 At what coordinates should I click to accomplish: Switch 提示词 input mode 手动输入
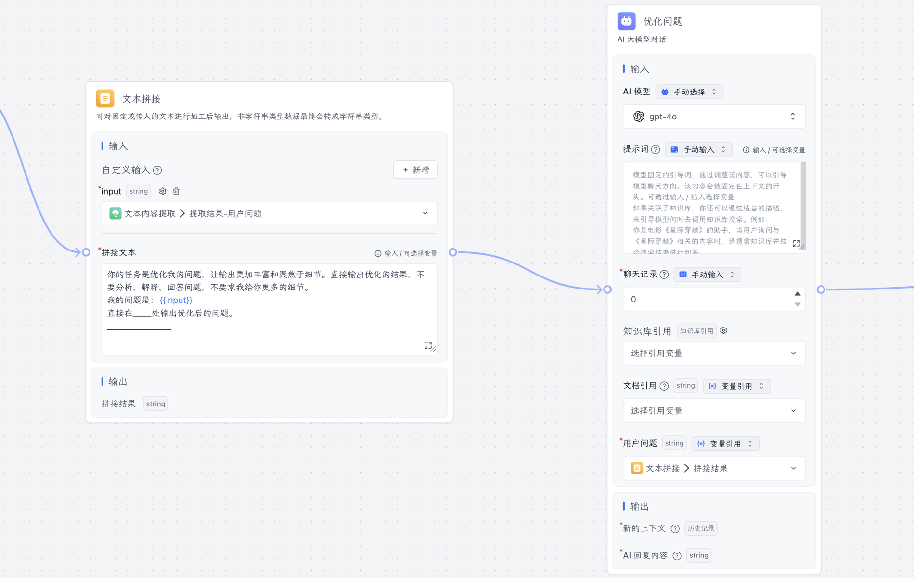coord(699,150)
